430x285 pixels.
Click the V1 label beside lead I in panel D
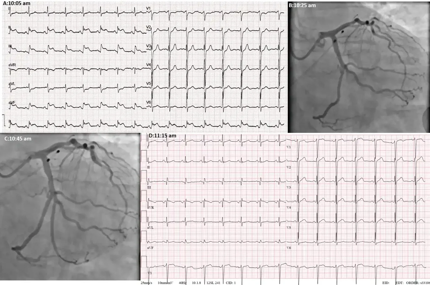(289, 147)
